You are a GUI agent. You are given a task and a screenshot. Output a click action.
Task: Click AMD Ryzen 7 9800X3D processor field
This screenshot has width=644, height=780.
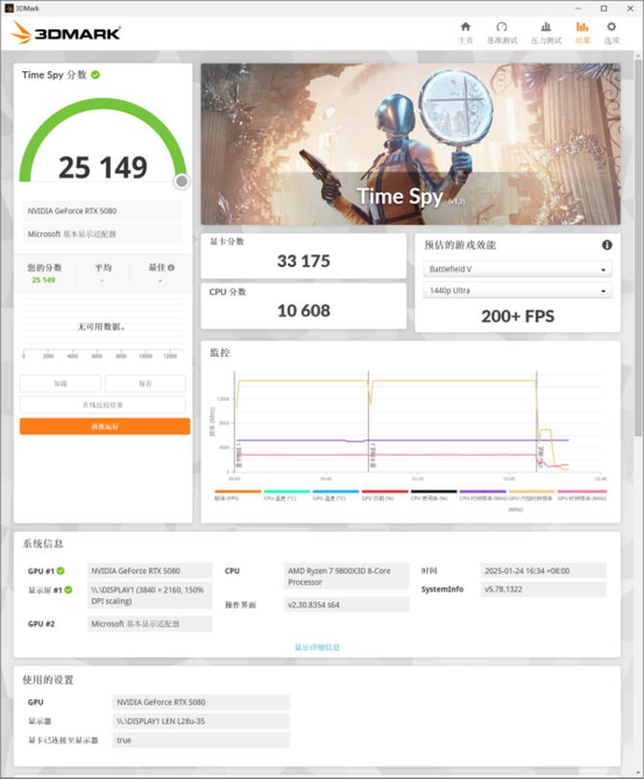(346, 576)
